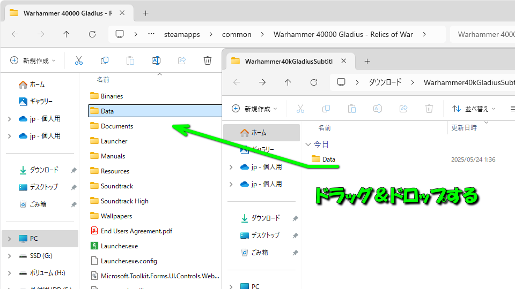Screen dimensions: 515x289
Task: Collapse the 今日 group in Subtitle window
Action: [308, 144]
